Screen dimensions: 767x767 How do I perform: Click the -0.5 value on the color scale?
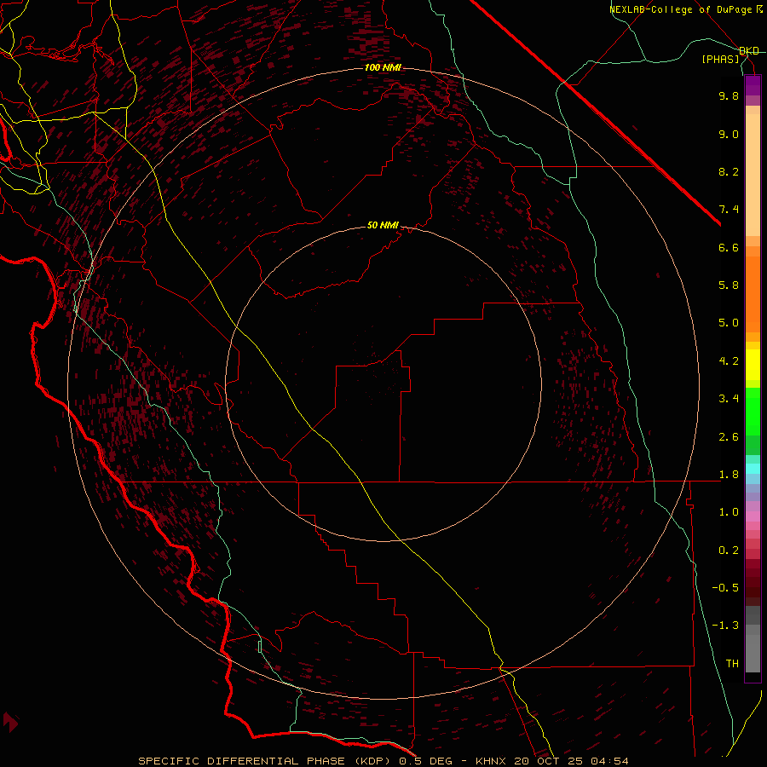point(725,588)
